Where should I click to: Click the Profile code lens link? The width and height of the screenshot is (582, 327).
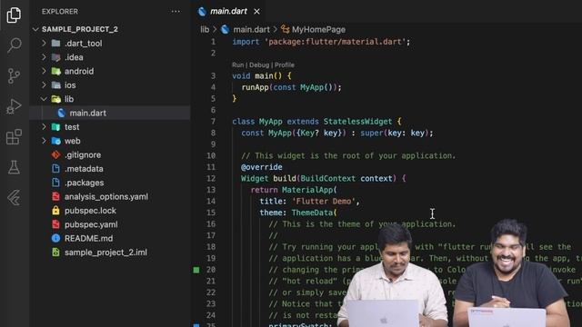[285, 64]
